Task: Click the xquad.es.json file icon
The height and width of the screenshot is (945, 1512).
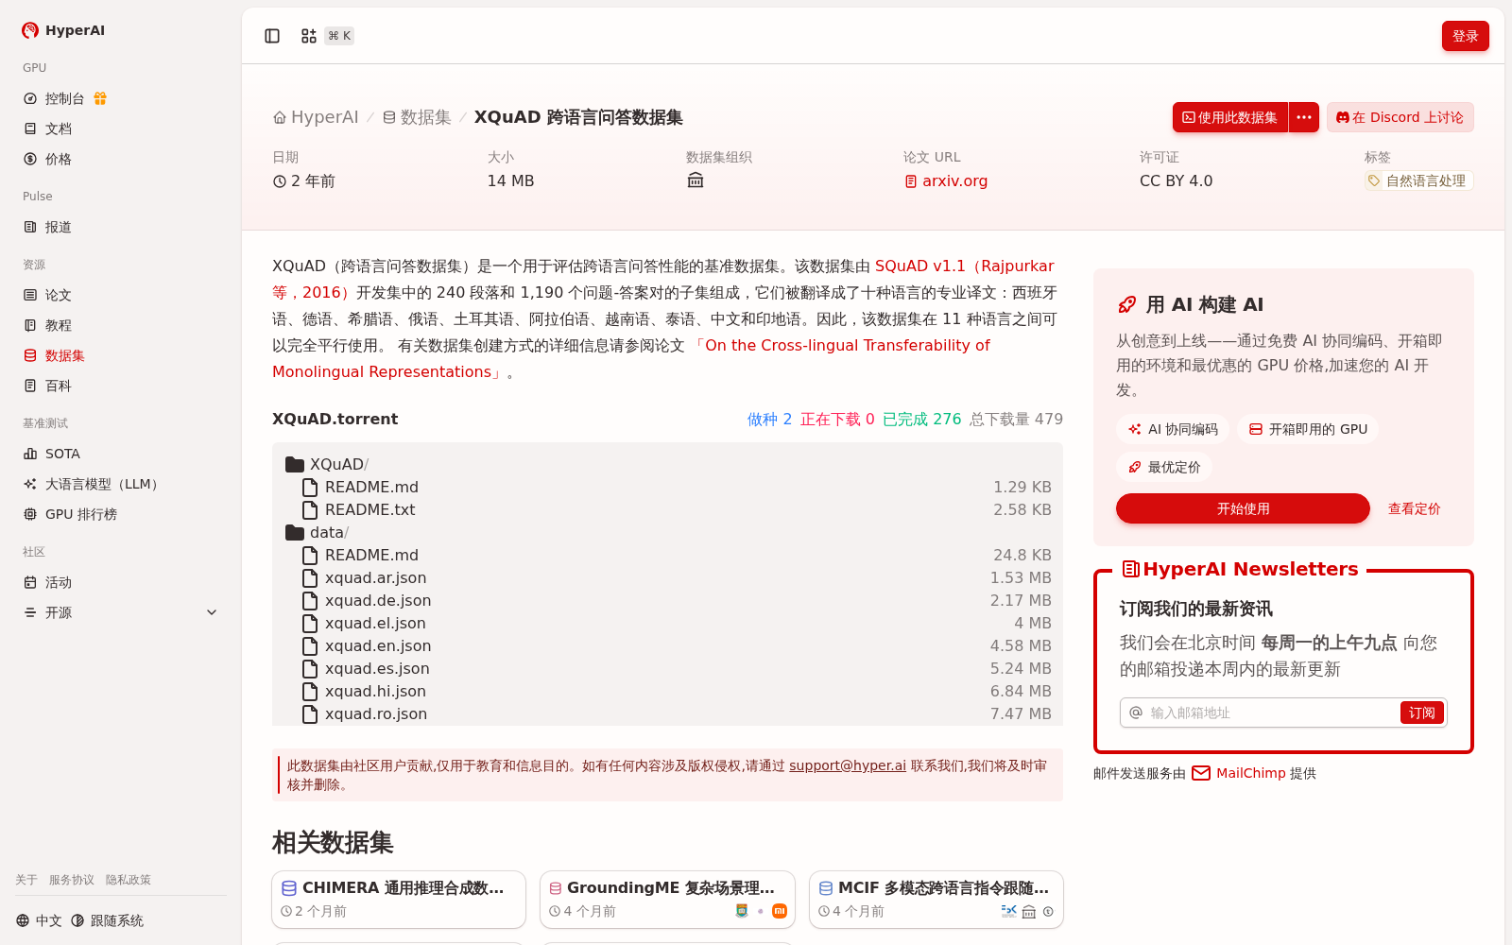Action: click(310, 668)
